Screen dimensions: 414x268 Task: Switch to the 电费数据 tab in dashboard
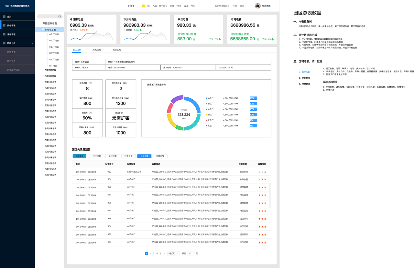click(x=117, y=50)
